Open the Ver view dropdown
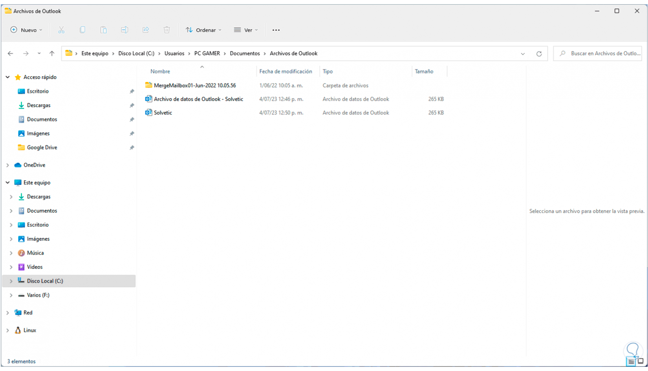This screenshot has width=648, height=371. pyautogui.click(x=246, y=30)
